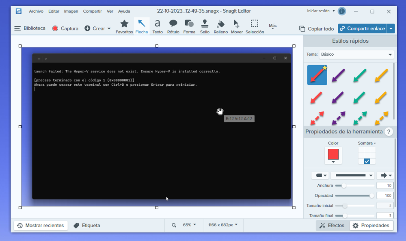Viewport: 406px width, 241px height.
Task: Click the Snagit logo icon
Action: [19, 11]
